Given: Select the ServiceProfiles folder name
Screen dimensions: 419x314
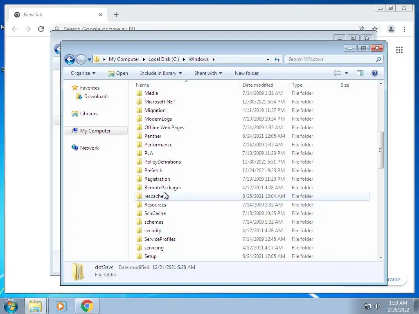Looking at the screenshot, I should point(160,239).
